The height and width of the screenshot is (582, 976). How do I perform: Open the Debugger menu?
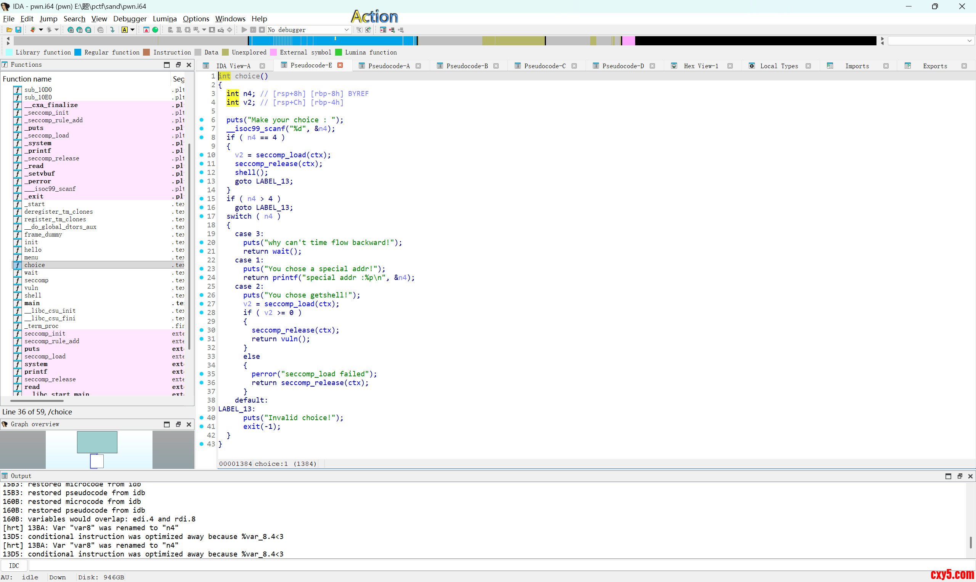130,19
